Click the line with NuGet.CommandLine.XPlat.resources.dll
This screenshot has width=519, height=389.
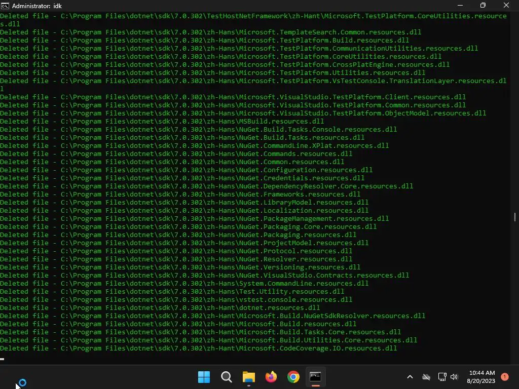pos(194,145)
